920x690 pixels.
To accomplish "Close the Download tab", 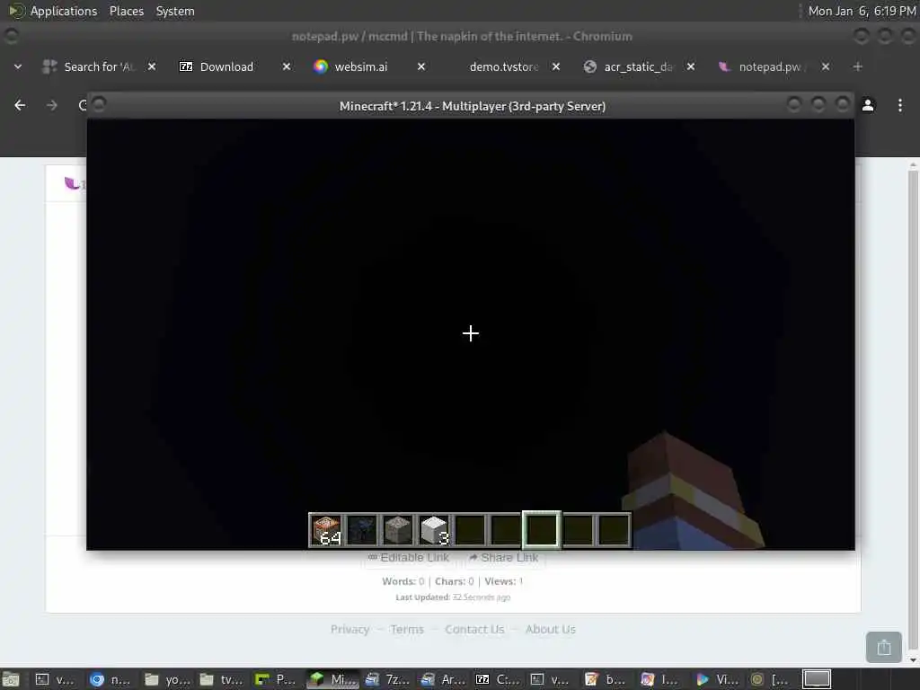I will coord(287,66).
